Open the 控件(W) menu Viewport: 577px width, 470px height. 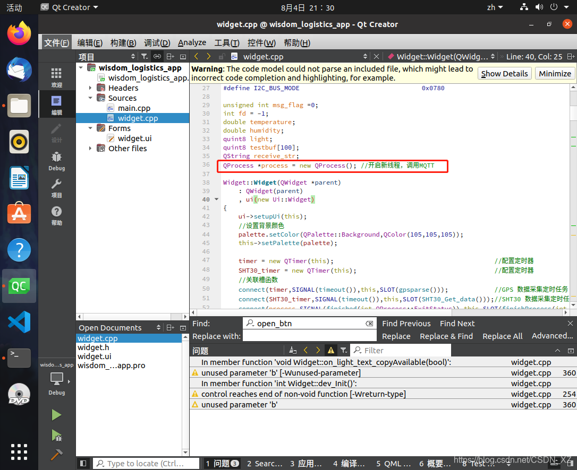[x=261, y=42]
